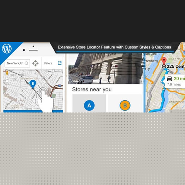Viewport: 185px width, 185px height.
Task: Open the Filters options
Action: click(x=48, y=63)
